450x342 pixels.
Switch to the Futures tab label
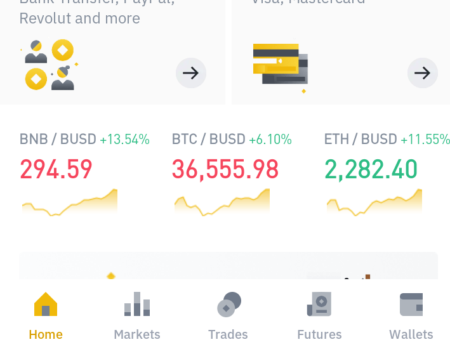click(319, 334)
